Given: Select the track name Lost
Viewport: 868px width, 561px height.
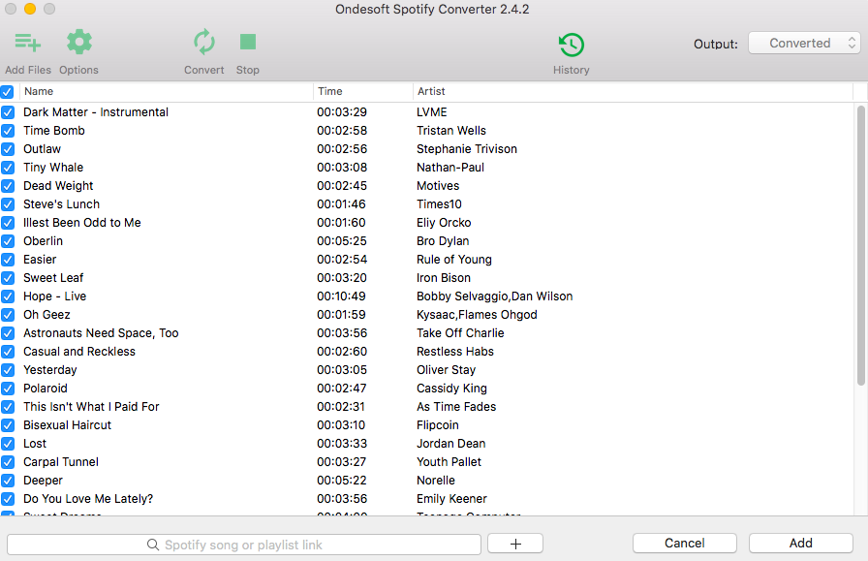Looking at the screenshot, I should click(35, 444).
